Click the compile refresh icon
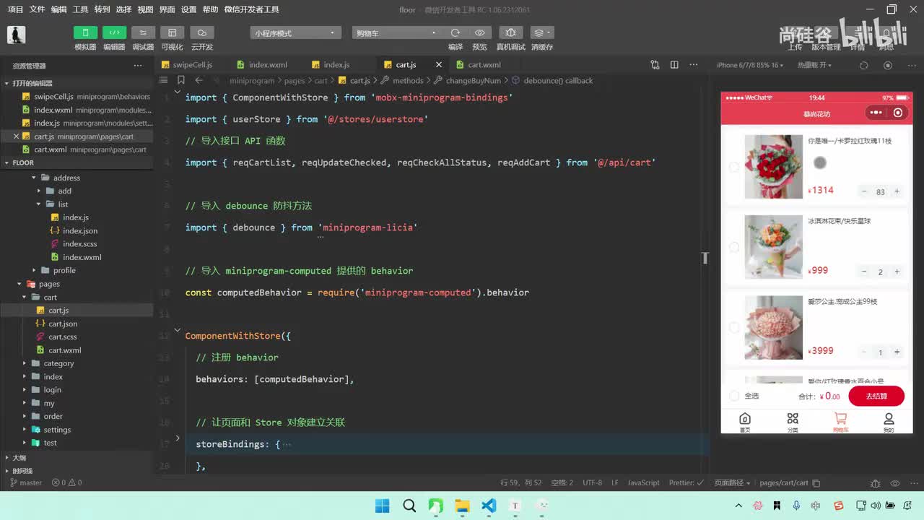924x520 pixels. [455, 32]
